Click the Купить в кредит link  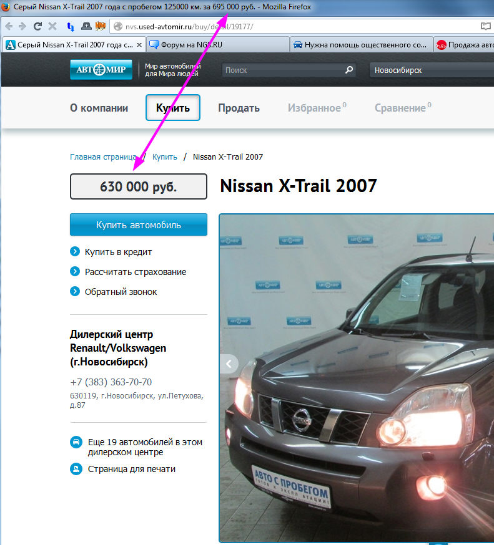point(119,252)
